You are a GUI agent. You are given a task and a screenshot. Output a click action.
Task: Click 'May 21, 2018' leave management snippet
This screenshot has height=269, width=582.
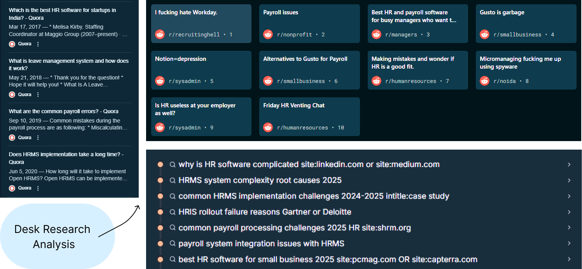pos(66,81)
